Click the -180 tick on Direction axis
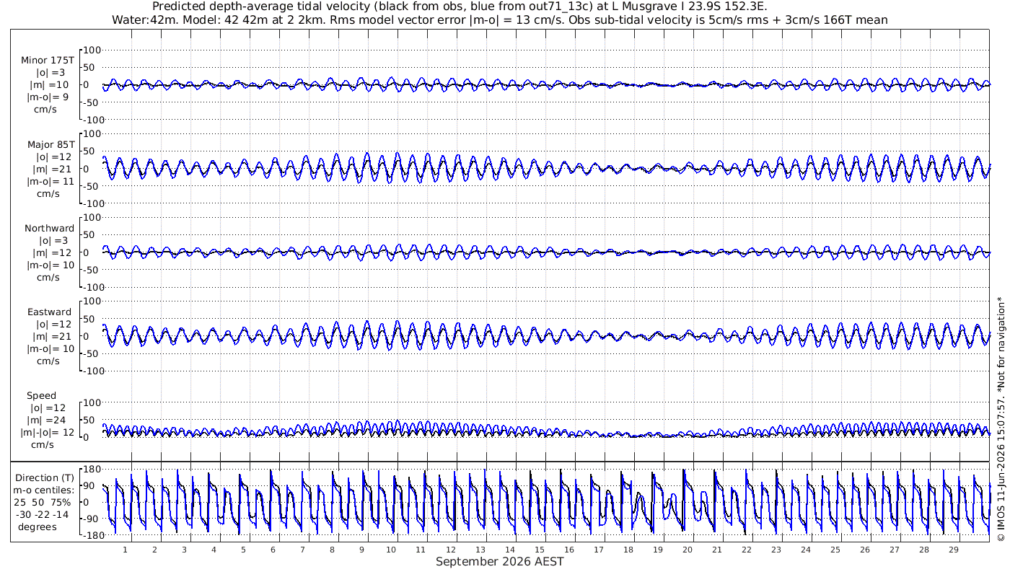The image size is (1010, 577). pos(89,534)
